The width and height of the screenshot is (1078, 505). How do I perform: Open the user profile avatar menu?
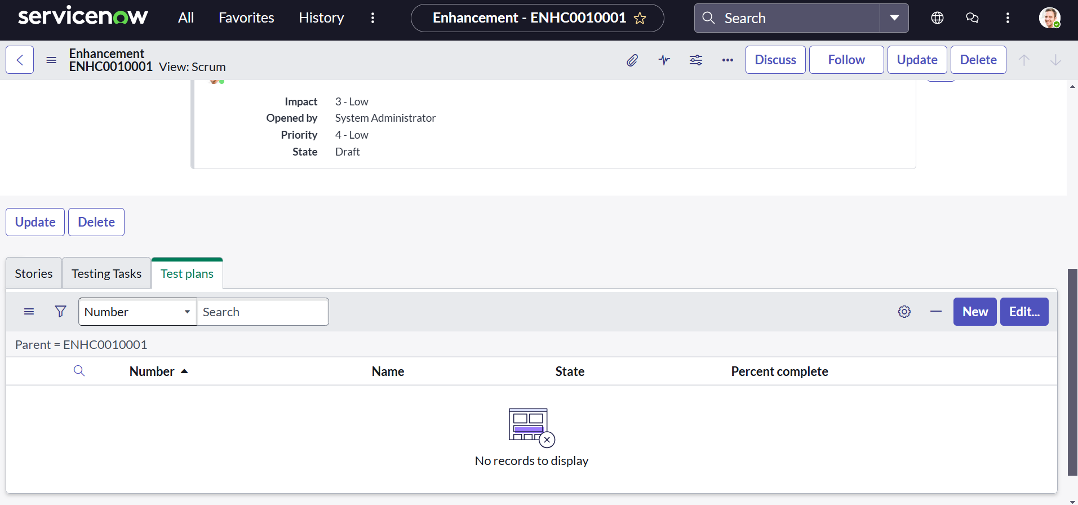tap(1049, 18)
